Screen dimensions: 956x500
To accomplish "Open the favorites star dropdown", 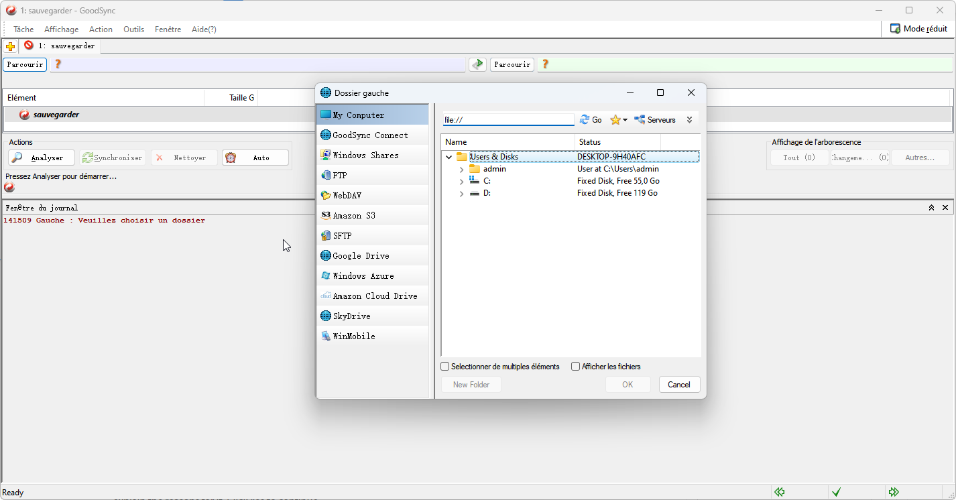I will pos(619,120).
